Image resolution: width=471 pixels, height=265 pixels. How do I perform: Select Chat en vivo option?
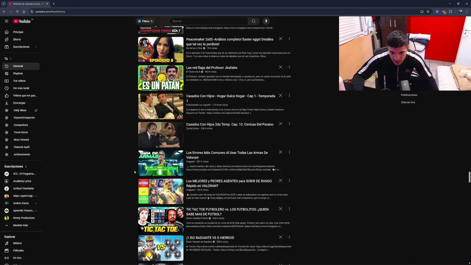click(408, 102)
